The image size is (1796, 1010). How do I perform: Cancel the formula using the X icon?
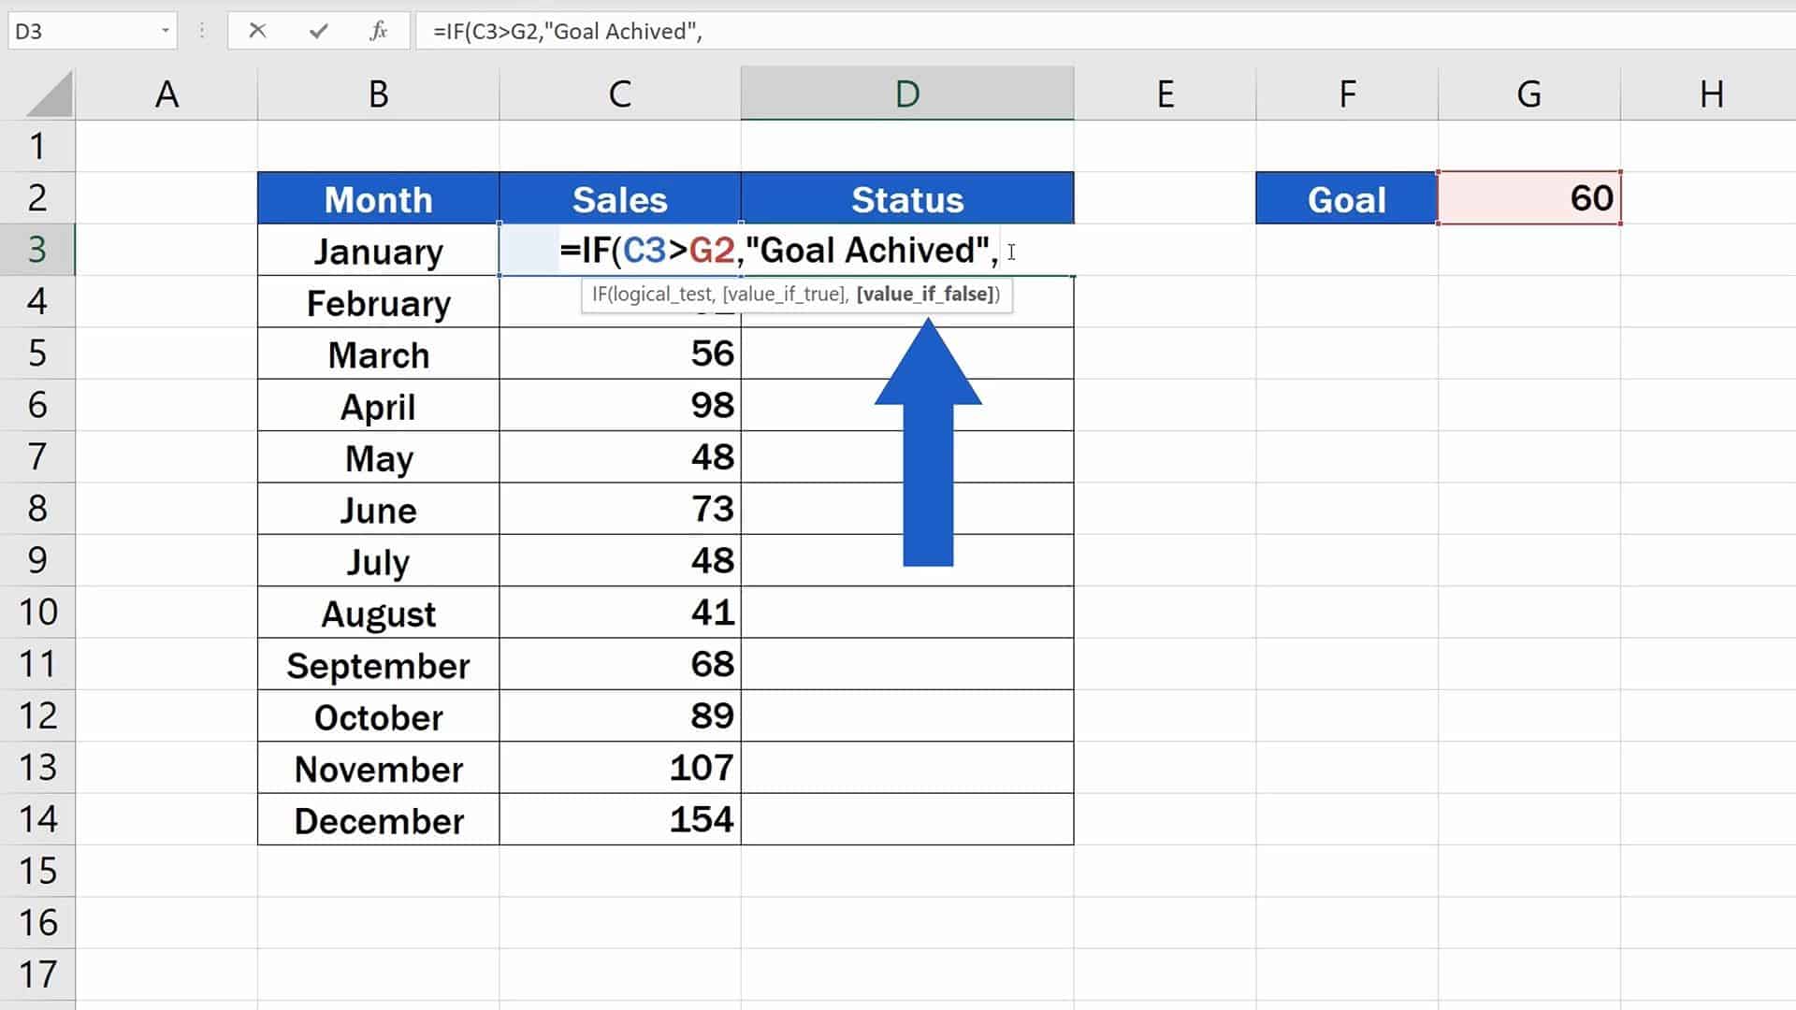(258, 31)
